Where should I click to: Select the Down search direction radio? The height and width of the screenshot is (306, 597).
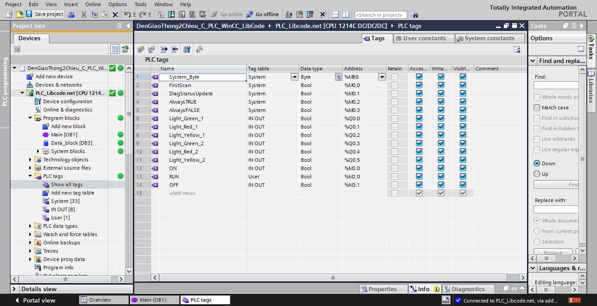coord(537,163)
